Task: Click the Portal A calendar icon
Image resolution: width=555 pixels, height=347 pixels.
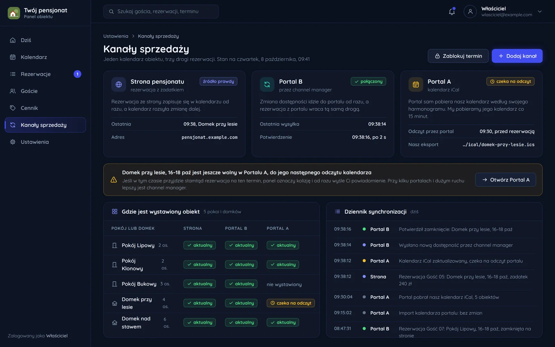Action: point(416,85)
